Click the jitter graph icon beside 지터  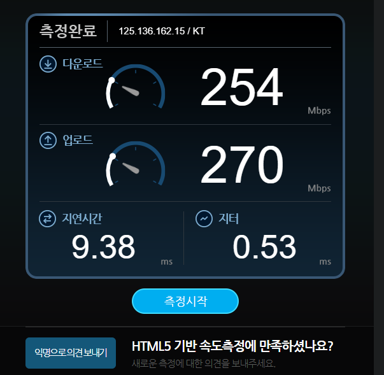click(204, 218)
